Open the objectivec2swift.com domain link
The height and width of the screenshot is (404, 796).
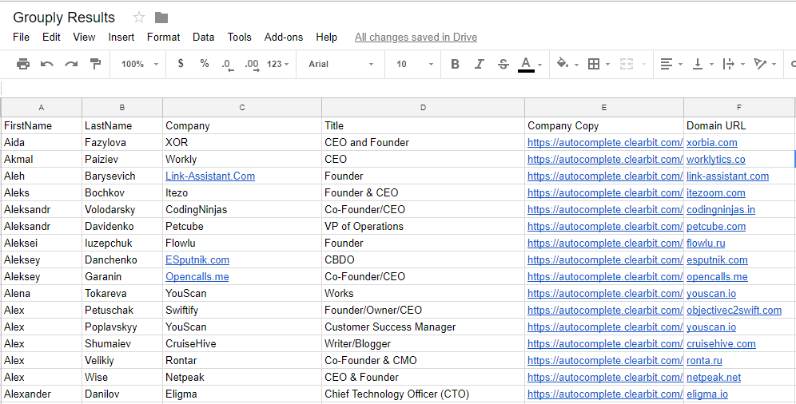tap(734, 311)
